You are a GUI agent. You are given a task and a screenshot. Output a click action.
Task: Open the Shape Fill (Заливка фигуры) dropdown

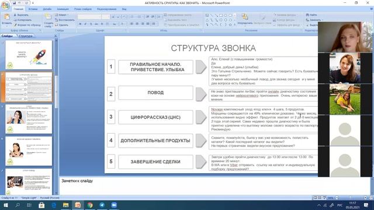coord(285,15)
